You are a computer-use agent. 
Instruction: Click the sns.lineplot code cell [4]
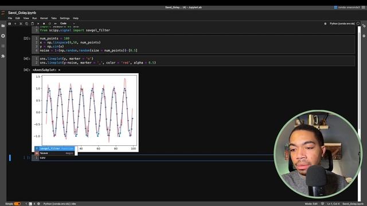click(x=193, y=61)
